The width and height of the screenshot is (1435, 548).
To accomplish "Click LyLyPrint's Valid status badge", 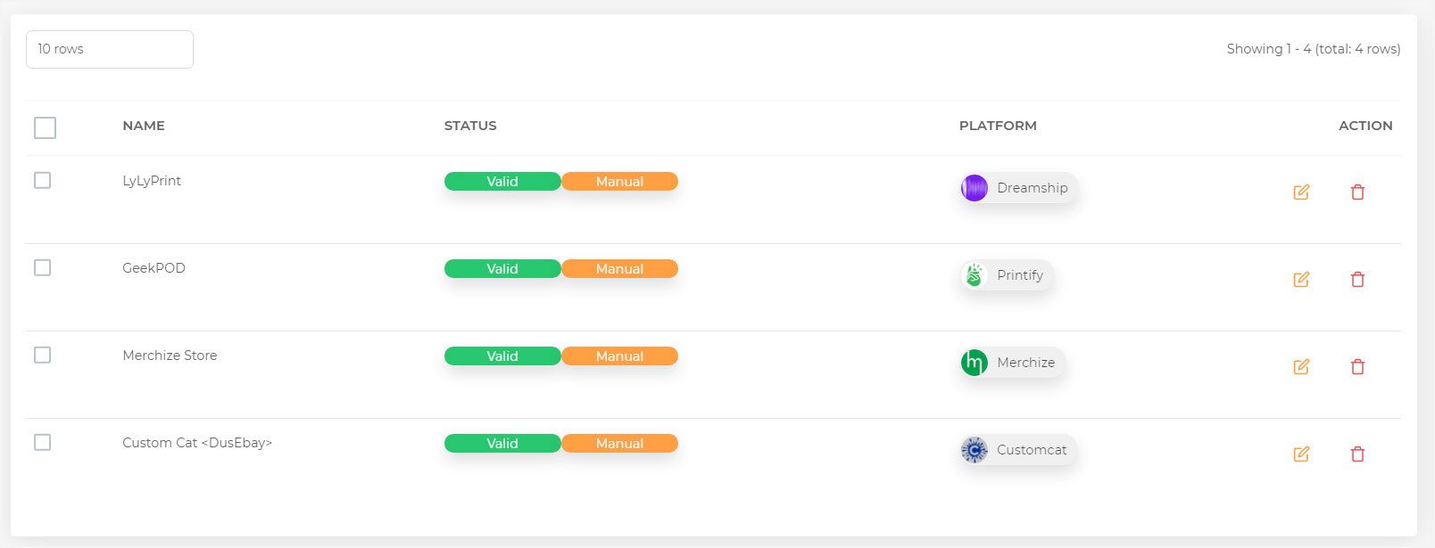I will point(502,182).
